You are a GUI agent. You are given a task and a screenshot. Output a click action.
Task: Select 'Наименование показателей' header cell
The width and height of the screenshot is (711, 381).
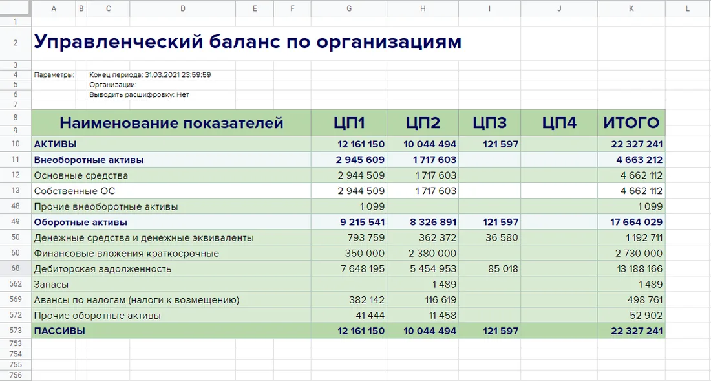click(x=171, y=122)
